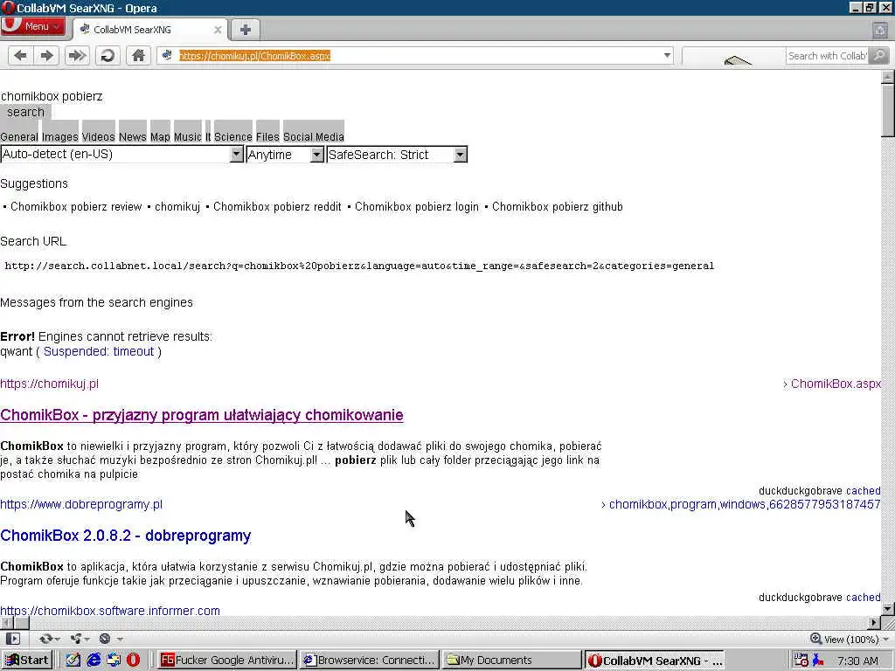Click the task scheduler tray icon
Image resolution: width=895 pixels, height=671 pixels.
tap(801, 661)
